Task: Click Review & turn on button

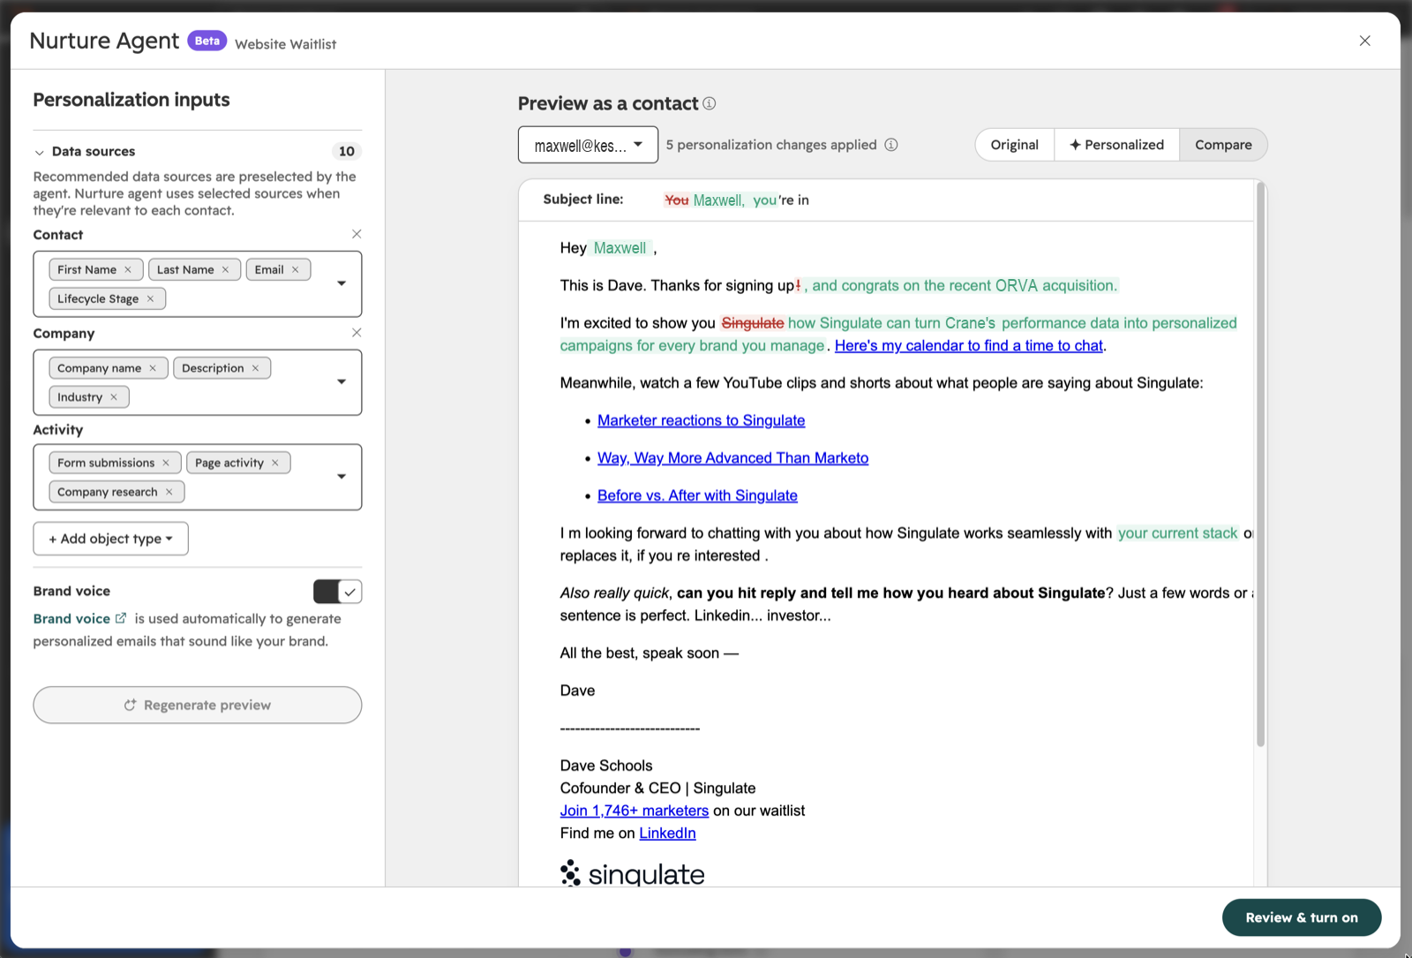Action: click(1302, 918)
